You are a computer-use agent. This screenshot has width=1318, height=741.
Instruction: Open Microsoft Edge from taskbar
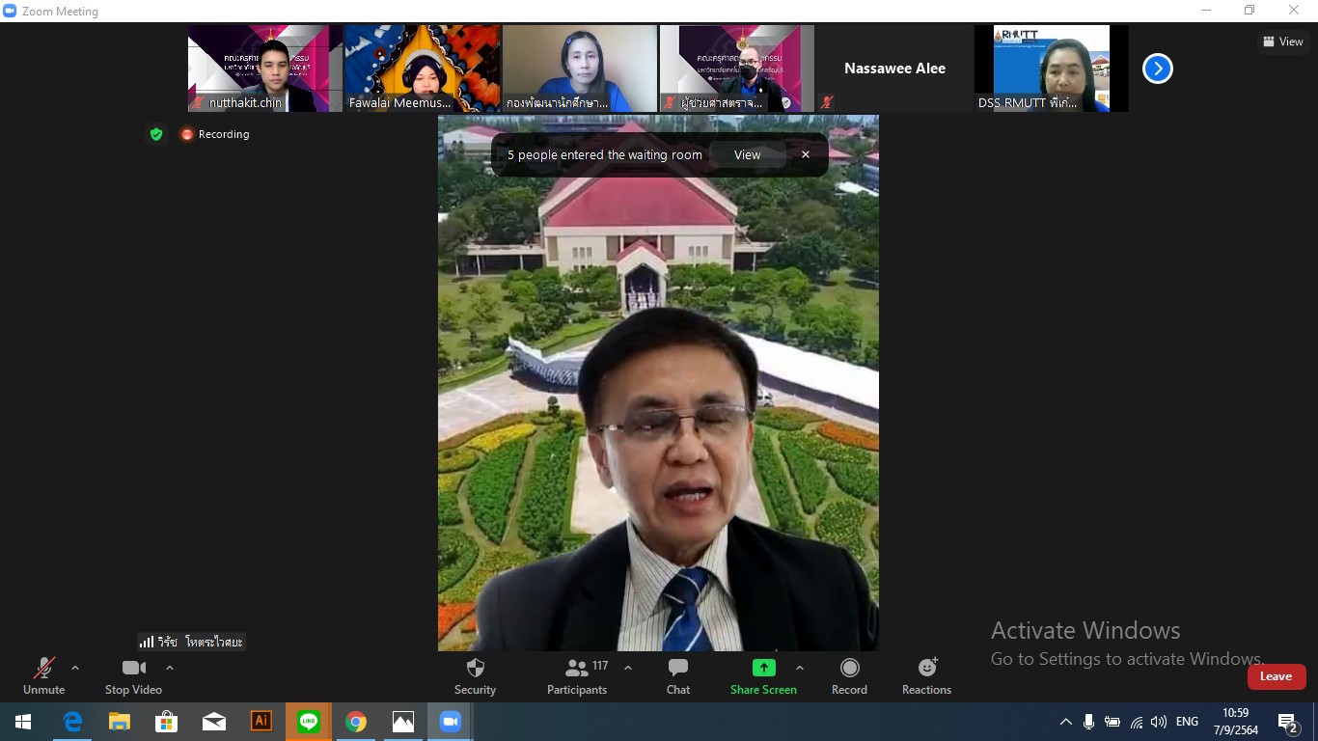pyautogui.click(x=72, y=722)
